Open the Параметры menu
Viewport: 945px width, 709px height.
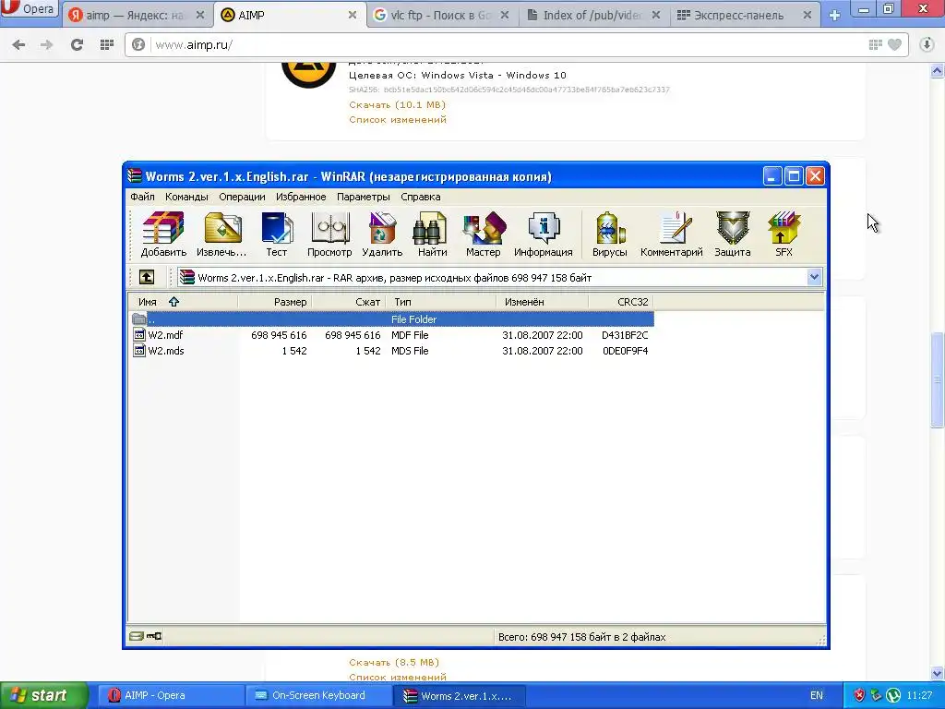(364, 197)
